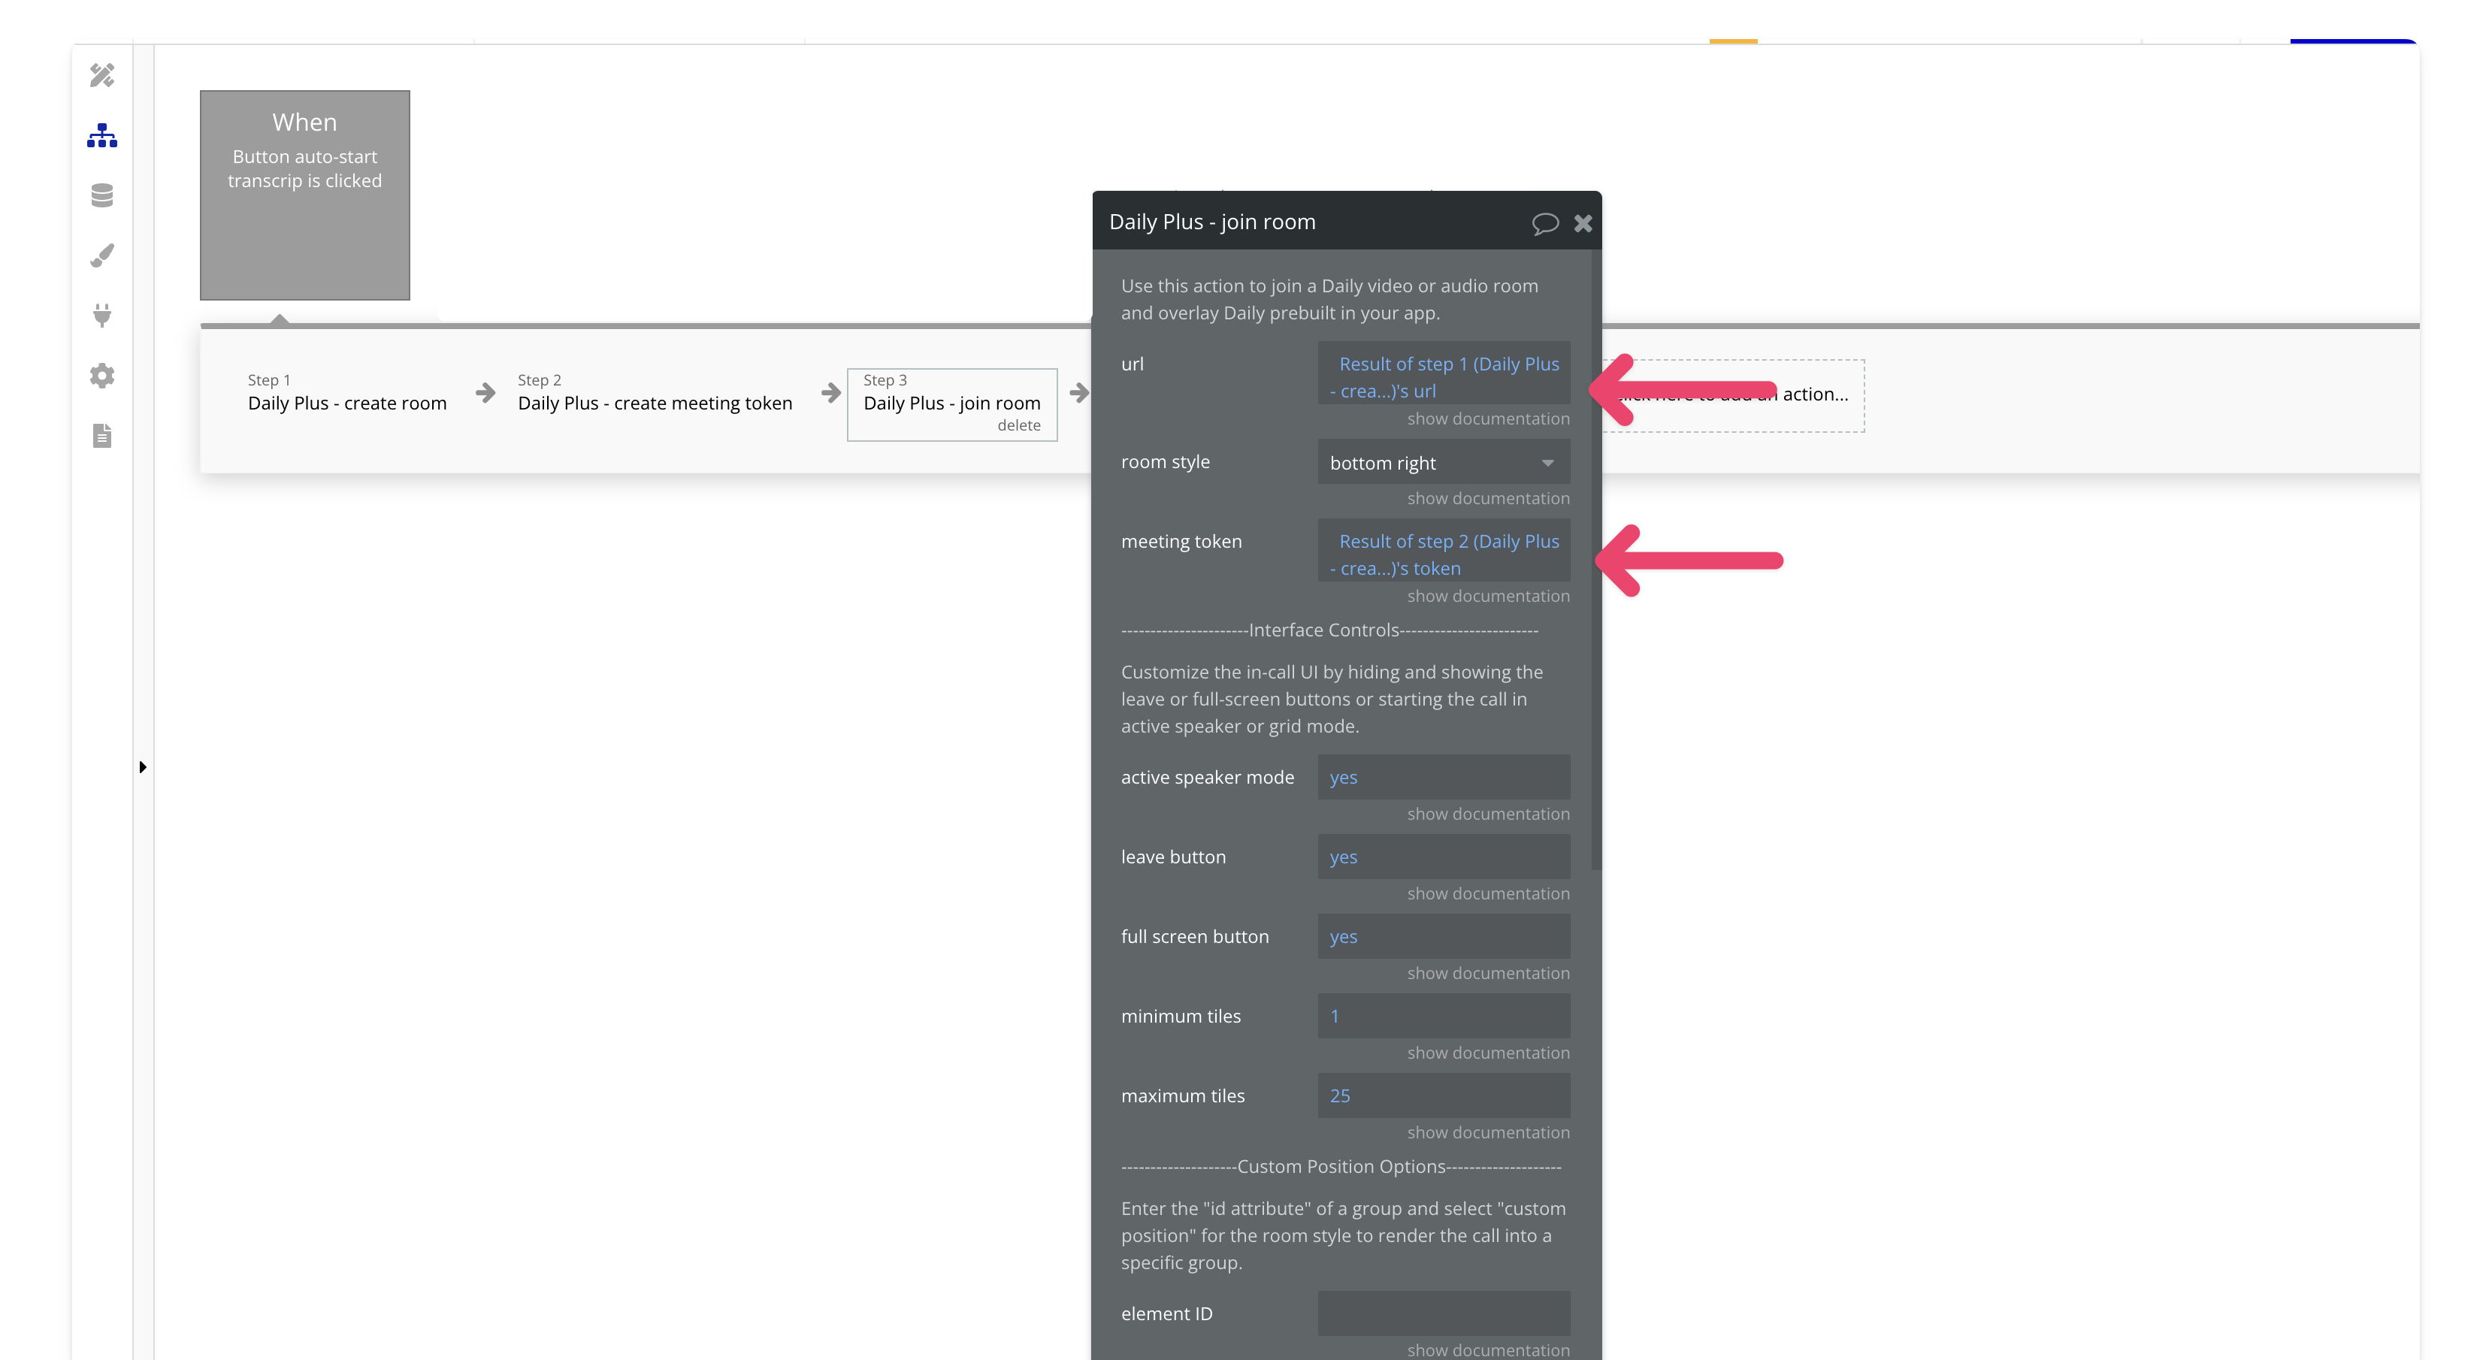Show documentation for full screen button

click(1488, 973)
